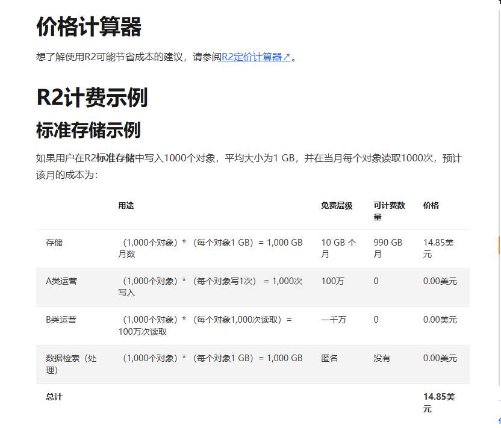Open the R2定价计算器 link

click(257, 57)
